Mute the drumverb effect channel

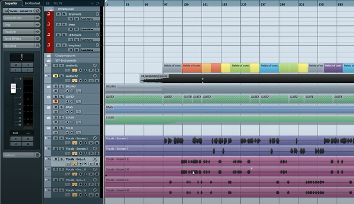coord(58,14)
